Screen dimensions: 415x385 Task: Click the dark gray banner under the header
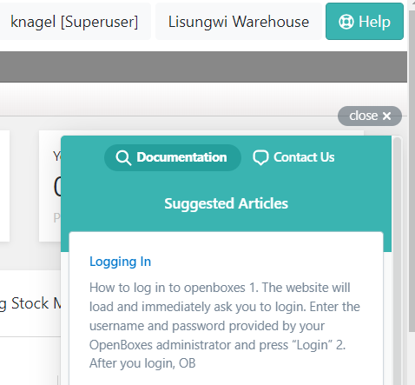(x=203, y=67)
